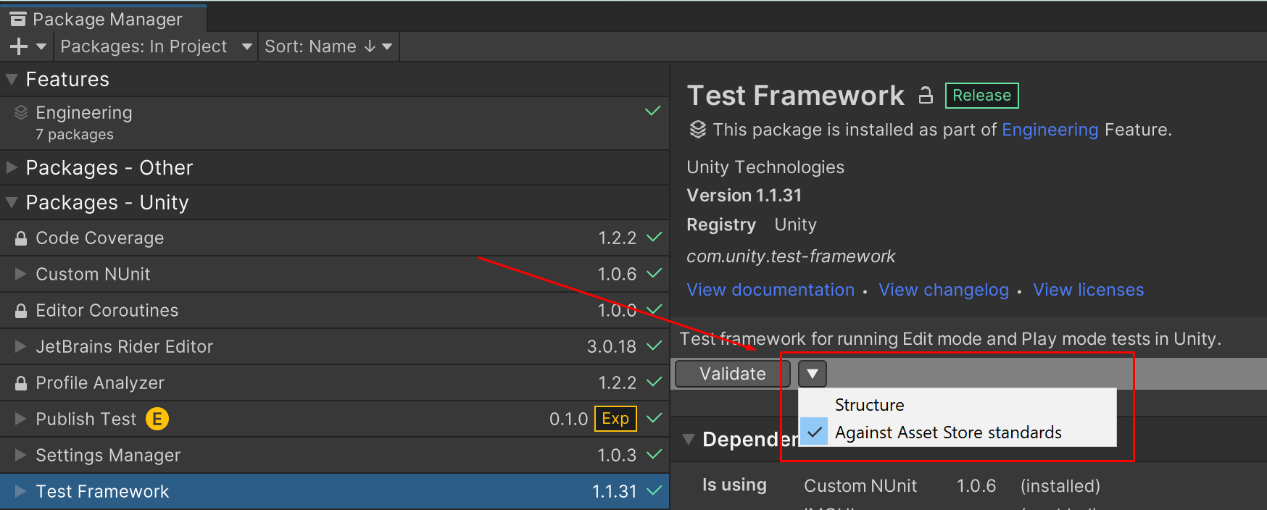
Task: Click the lock icon beside Code Coverage
Action: pos(21,238)
